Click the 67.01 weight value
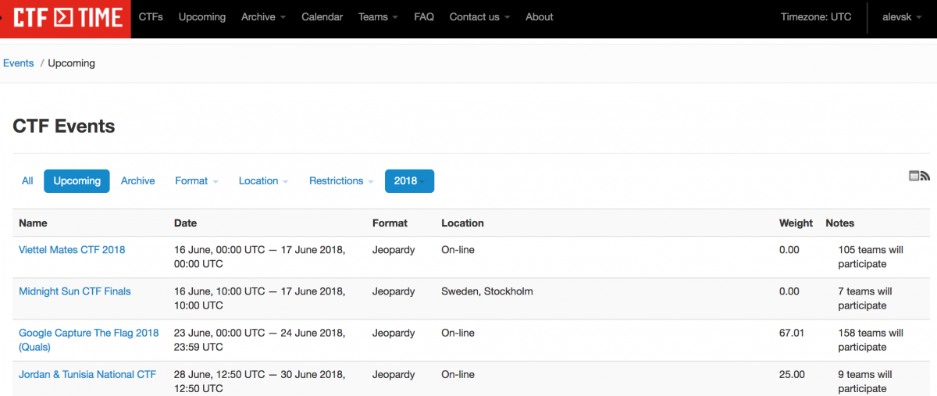Viewport: 937px width, 396px height. [792, 333]
